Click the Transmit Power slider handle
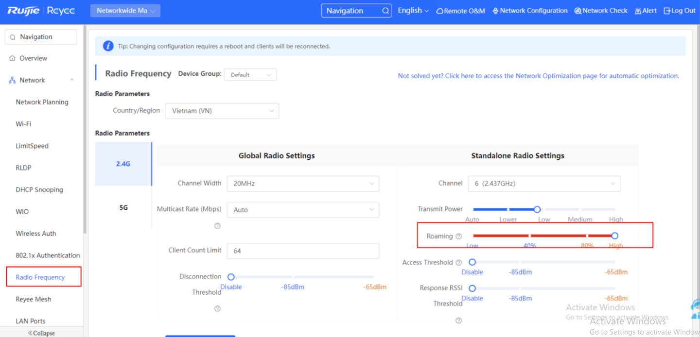Screen dimensions: 700x337 (537, 209)
